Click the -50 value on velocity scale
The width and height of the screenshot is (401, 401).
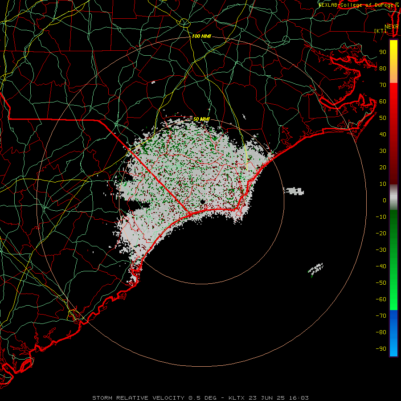click(381, 283)
